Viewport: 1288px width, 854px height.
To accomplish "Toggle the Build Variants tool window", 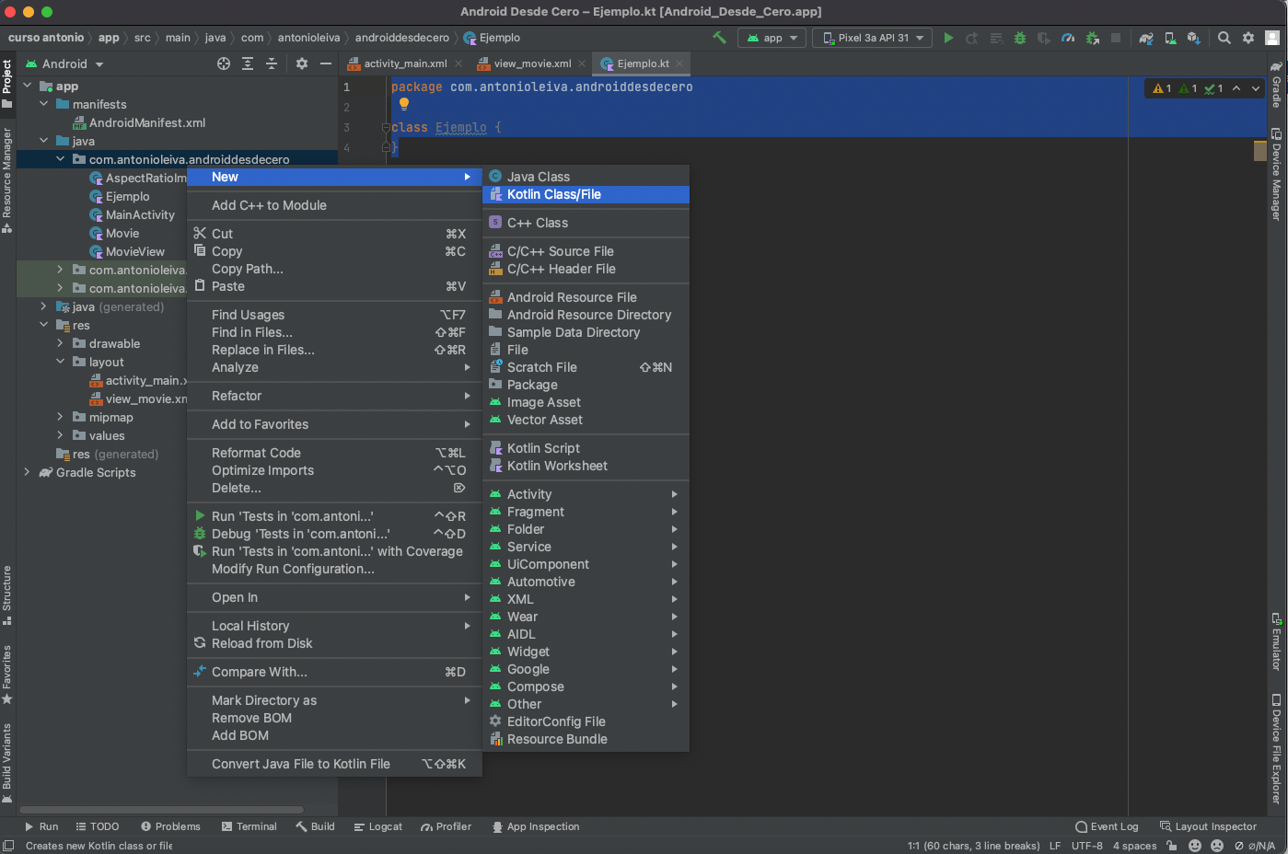I will point(6,763).
